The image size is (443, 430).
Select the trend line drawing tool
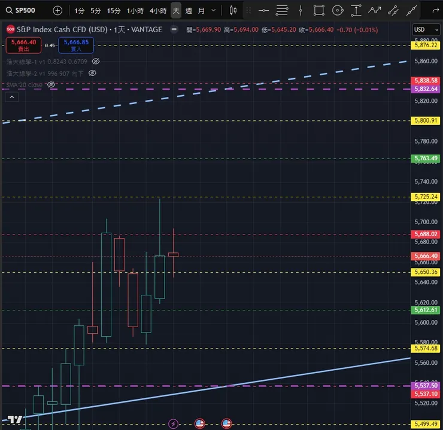(x=411, y=11)
